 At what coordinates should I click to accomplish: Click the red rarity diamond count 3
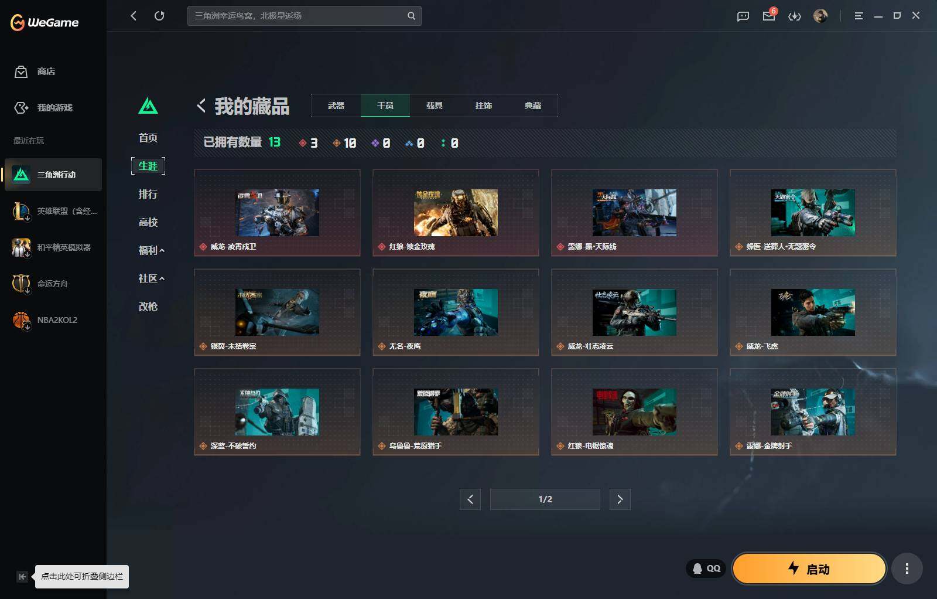click(x=308, y=143)
